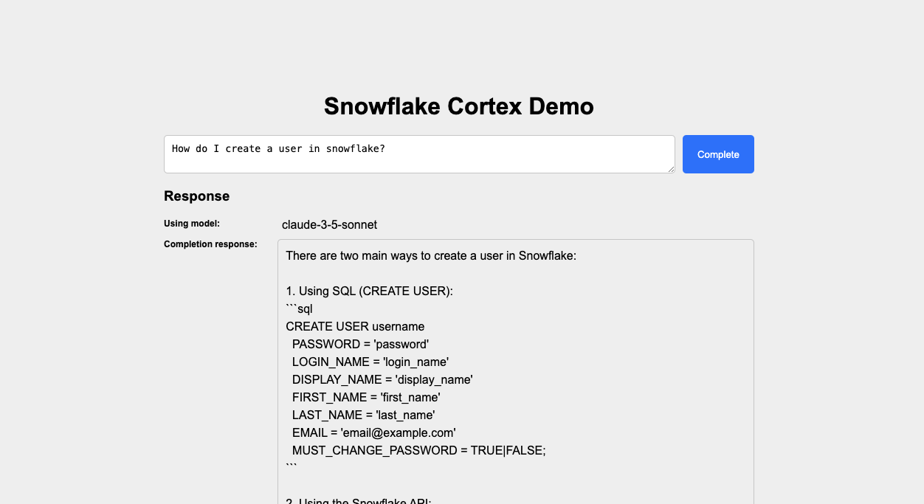
Task: Click the textarea resize handle
Action: click(670, 170)
